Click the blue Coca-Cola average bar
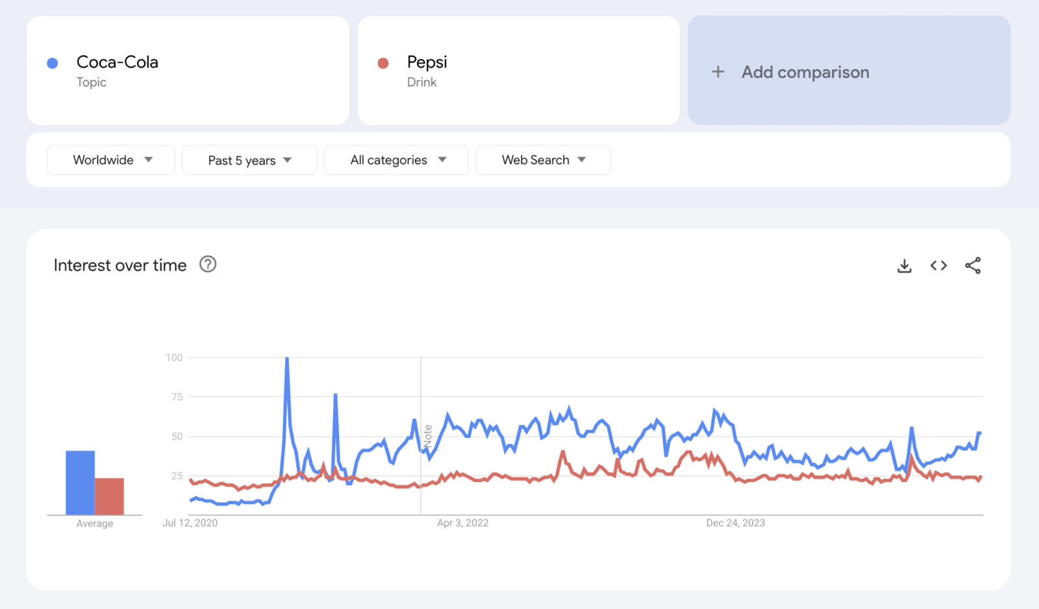The width and height of the screenshot is (1039, 609). click(80, 483)
